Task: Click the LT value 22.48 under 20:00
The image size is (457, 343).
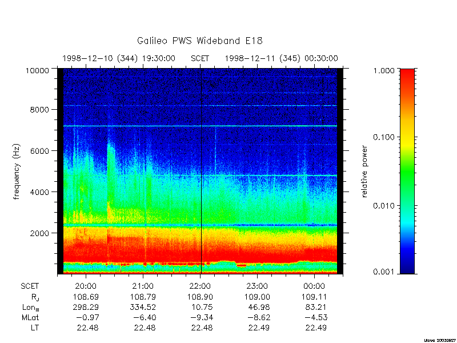Action: tap(88, 328)
